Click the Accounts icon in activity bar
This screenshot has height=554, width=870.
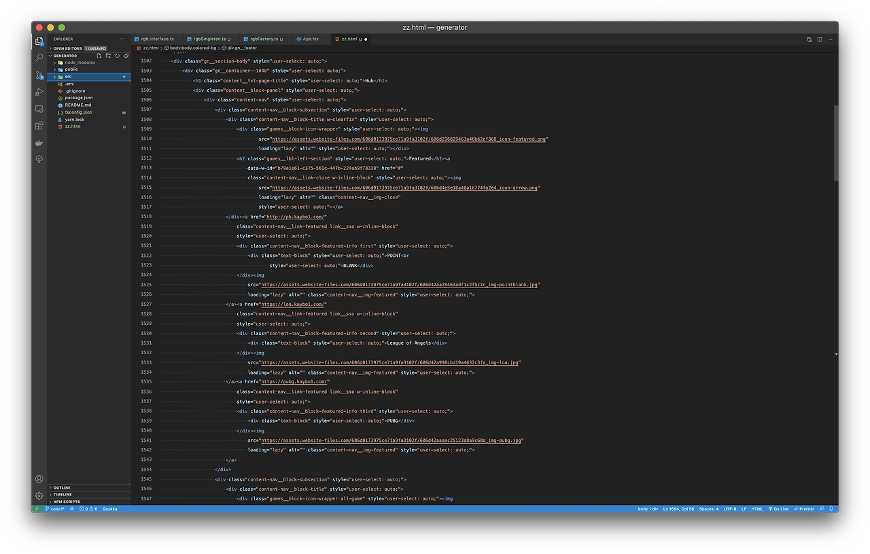click(x=39, y=479)
